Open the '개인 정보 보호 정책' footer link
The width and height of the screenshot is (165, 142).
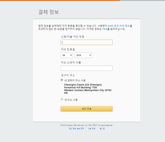pyautogui.click(x=76, y=129)
